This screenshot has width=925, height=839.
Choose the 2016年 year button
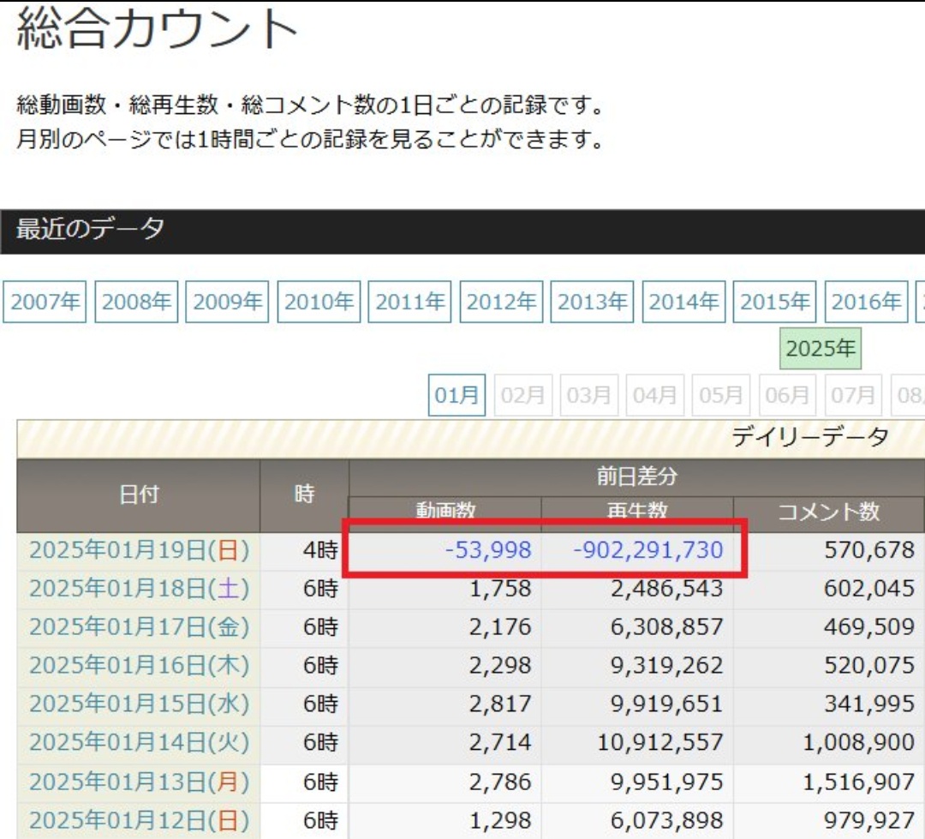(x=866, y=302)
